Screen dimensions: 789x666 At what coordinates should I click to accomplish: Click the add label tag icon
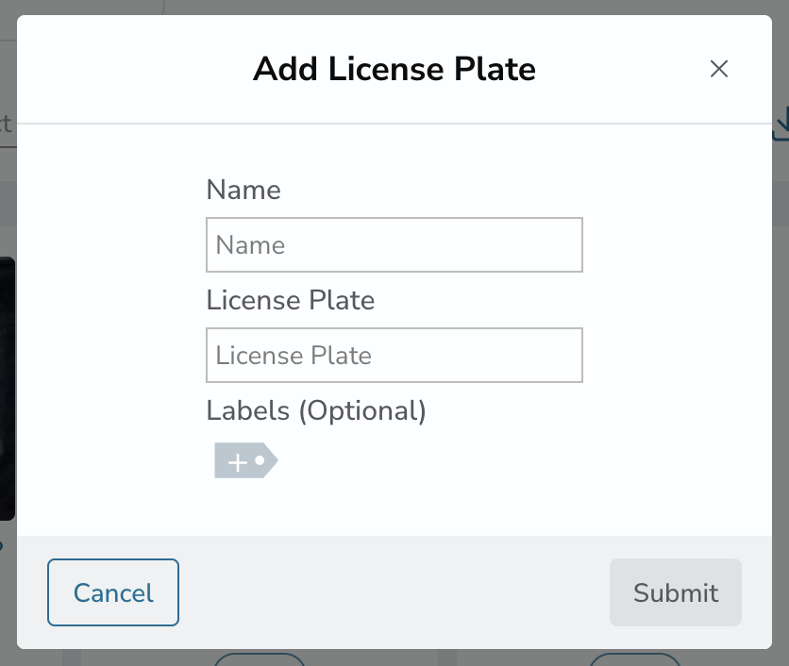click(246, 460)
